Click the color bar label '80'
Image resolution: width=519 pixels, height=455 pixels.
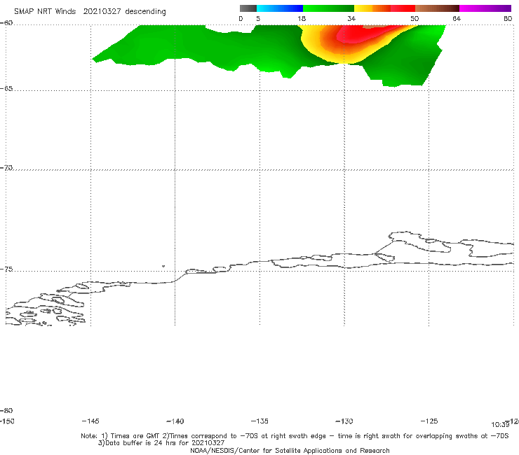click(508, 19)
